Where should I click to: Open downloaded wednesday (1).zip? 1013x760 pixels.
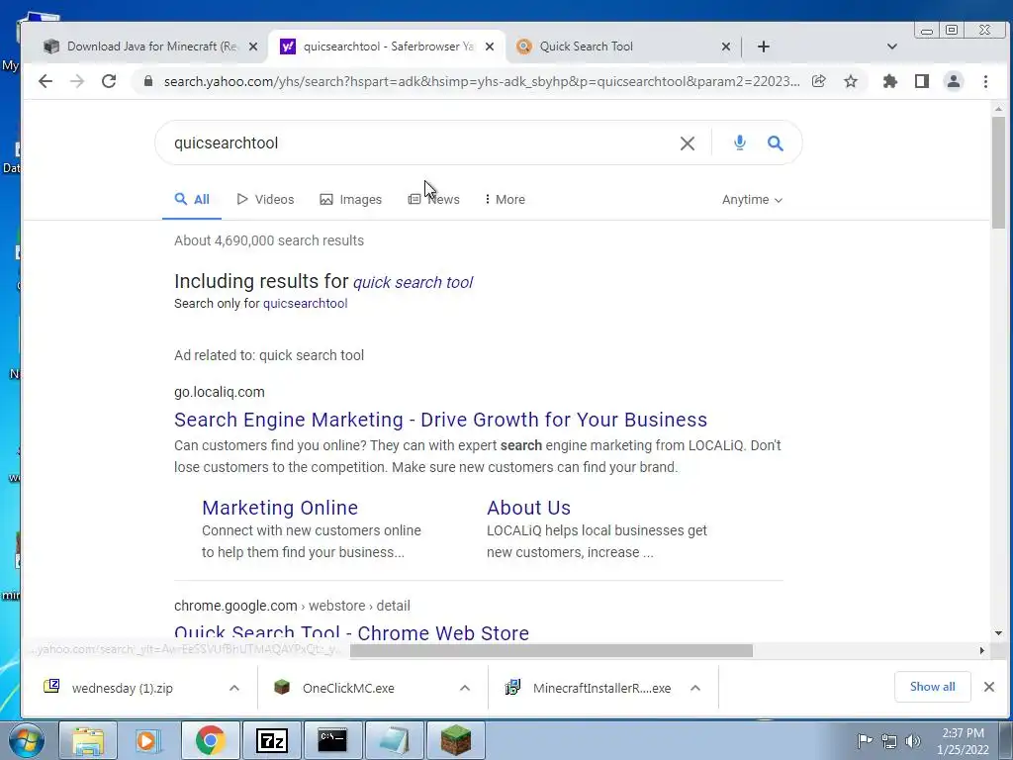tap(123, 689)
